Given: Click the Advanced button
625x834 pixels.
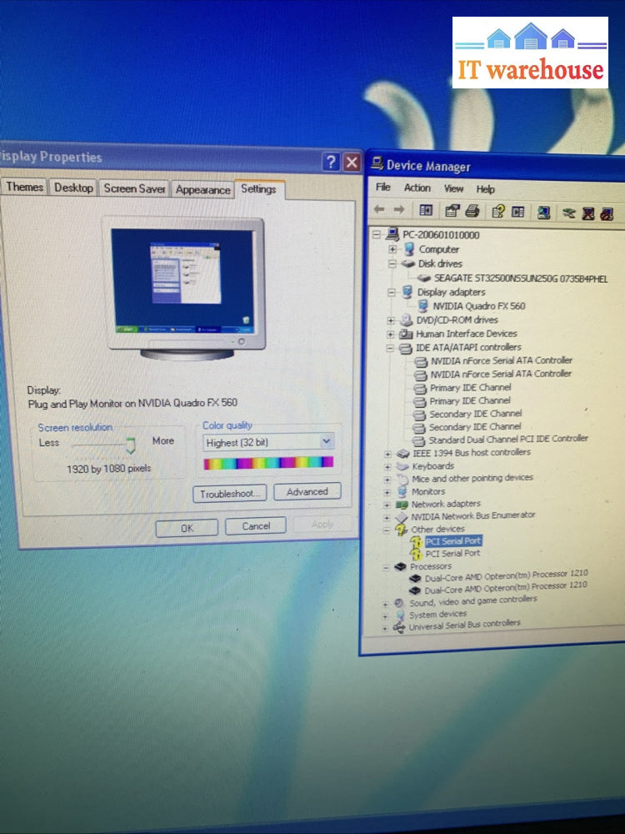Looking at the screenshot, I should [x=307, y=491].
